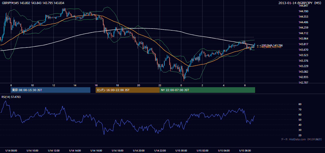Click hour 8 tick under price chart
The width and height of the screenshot is (325, 153).
11,85
